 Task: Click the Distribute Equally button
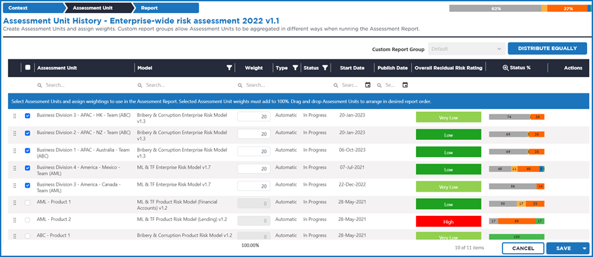pos(547,48)
